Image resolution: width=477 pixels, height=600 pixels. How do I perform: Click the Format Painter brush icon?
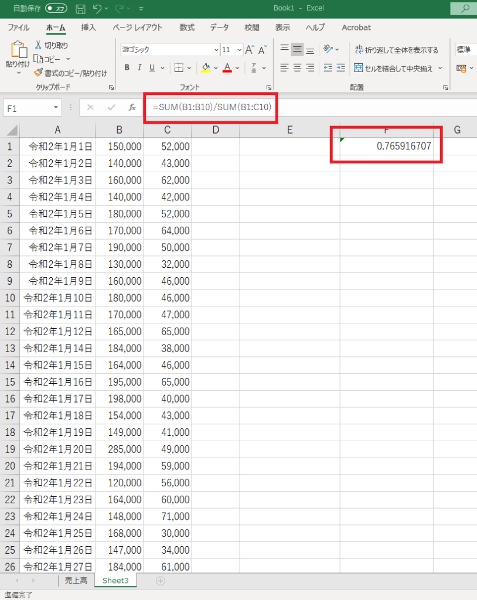pos(39,73)
